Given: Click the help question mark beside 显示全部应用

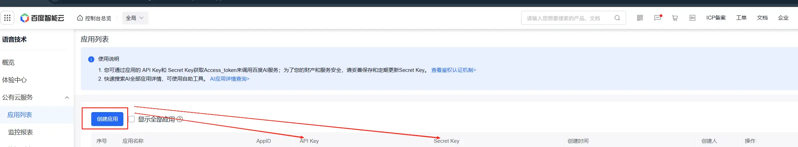Looking at the screenshot, I should click(180, 119).
